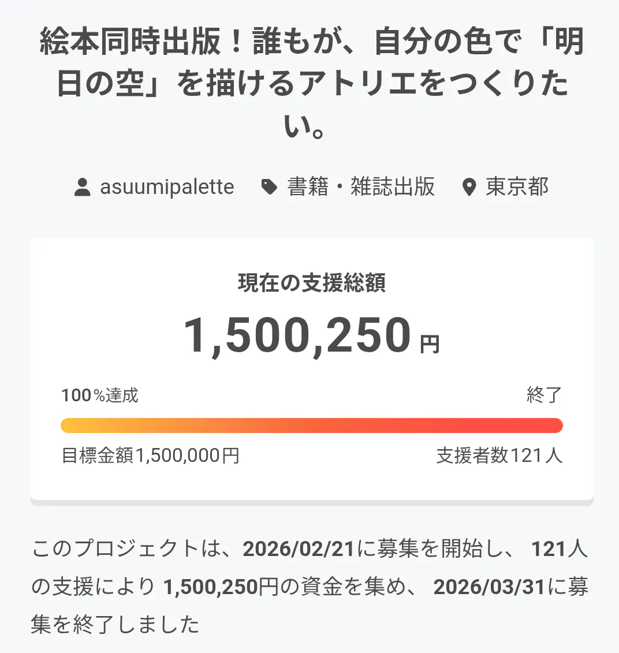This screenshot has height=653, width=619.
Task: Click the 円 symbol after the large total
Action: click(430, 345)
